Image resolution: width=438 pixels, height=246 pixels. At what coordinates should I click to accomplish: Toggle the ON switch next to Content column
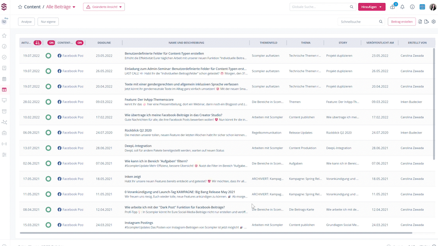click(79, 43)
